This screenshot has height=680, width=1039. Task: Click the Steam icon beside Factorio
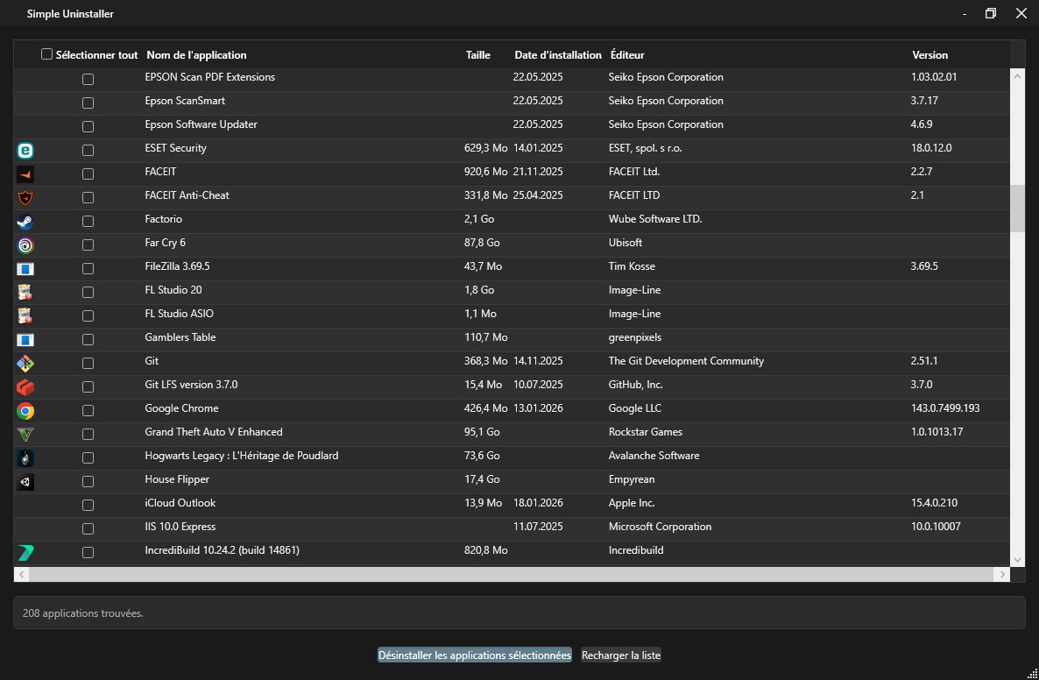(x=25, y=222)
